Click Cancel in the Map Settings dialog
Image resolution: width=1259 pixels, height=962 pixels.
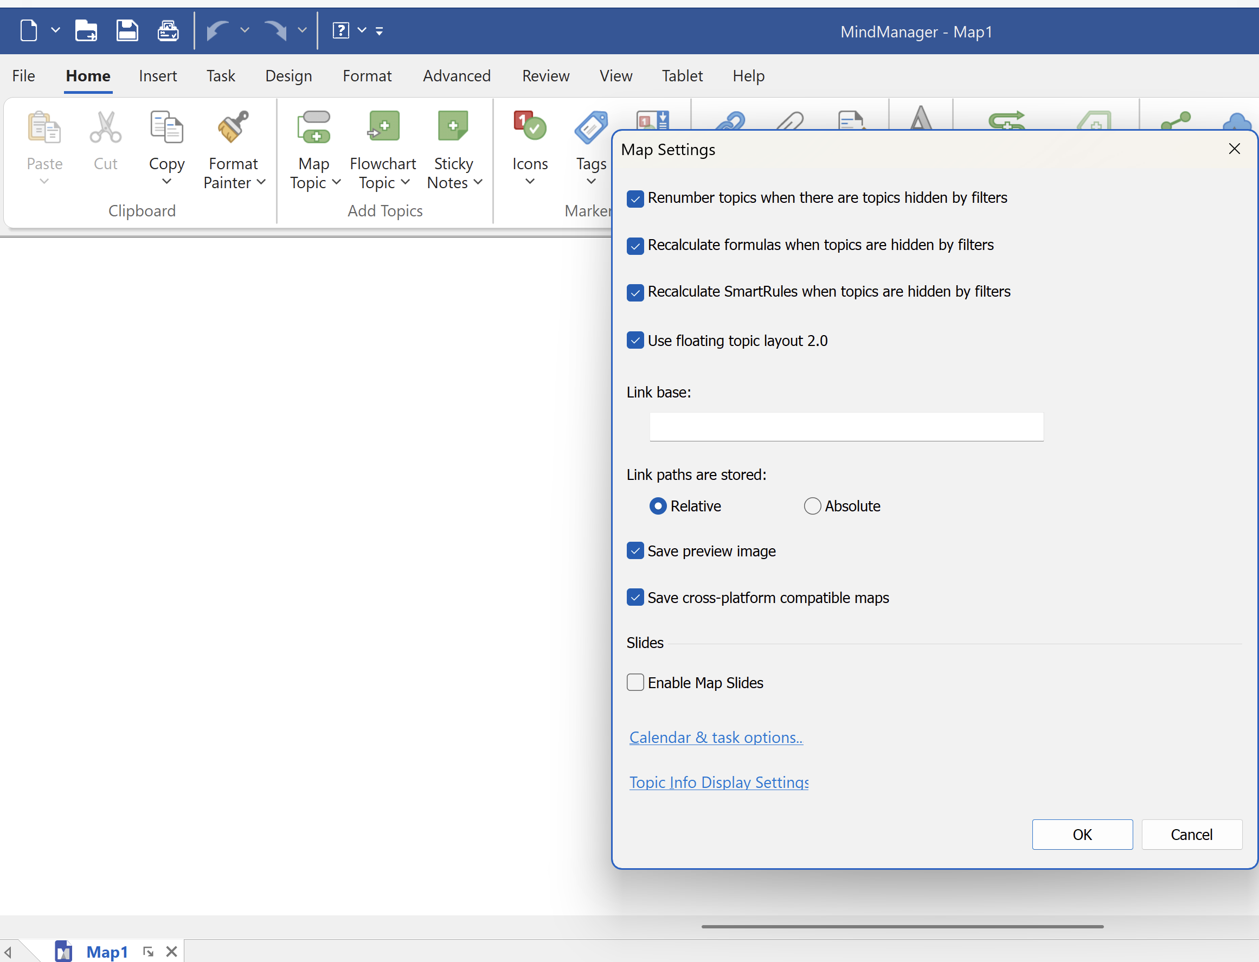[x=1191, y=835]
